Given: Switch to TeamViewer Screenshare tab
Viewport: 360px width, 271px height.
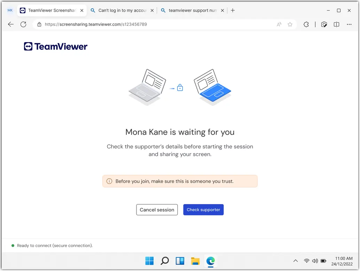Looking at the screenshot, I should click(x=52, y=10).
